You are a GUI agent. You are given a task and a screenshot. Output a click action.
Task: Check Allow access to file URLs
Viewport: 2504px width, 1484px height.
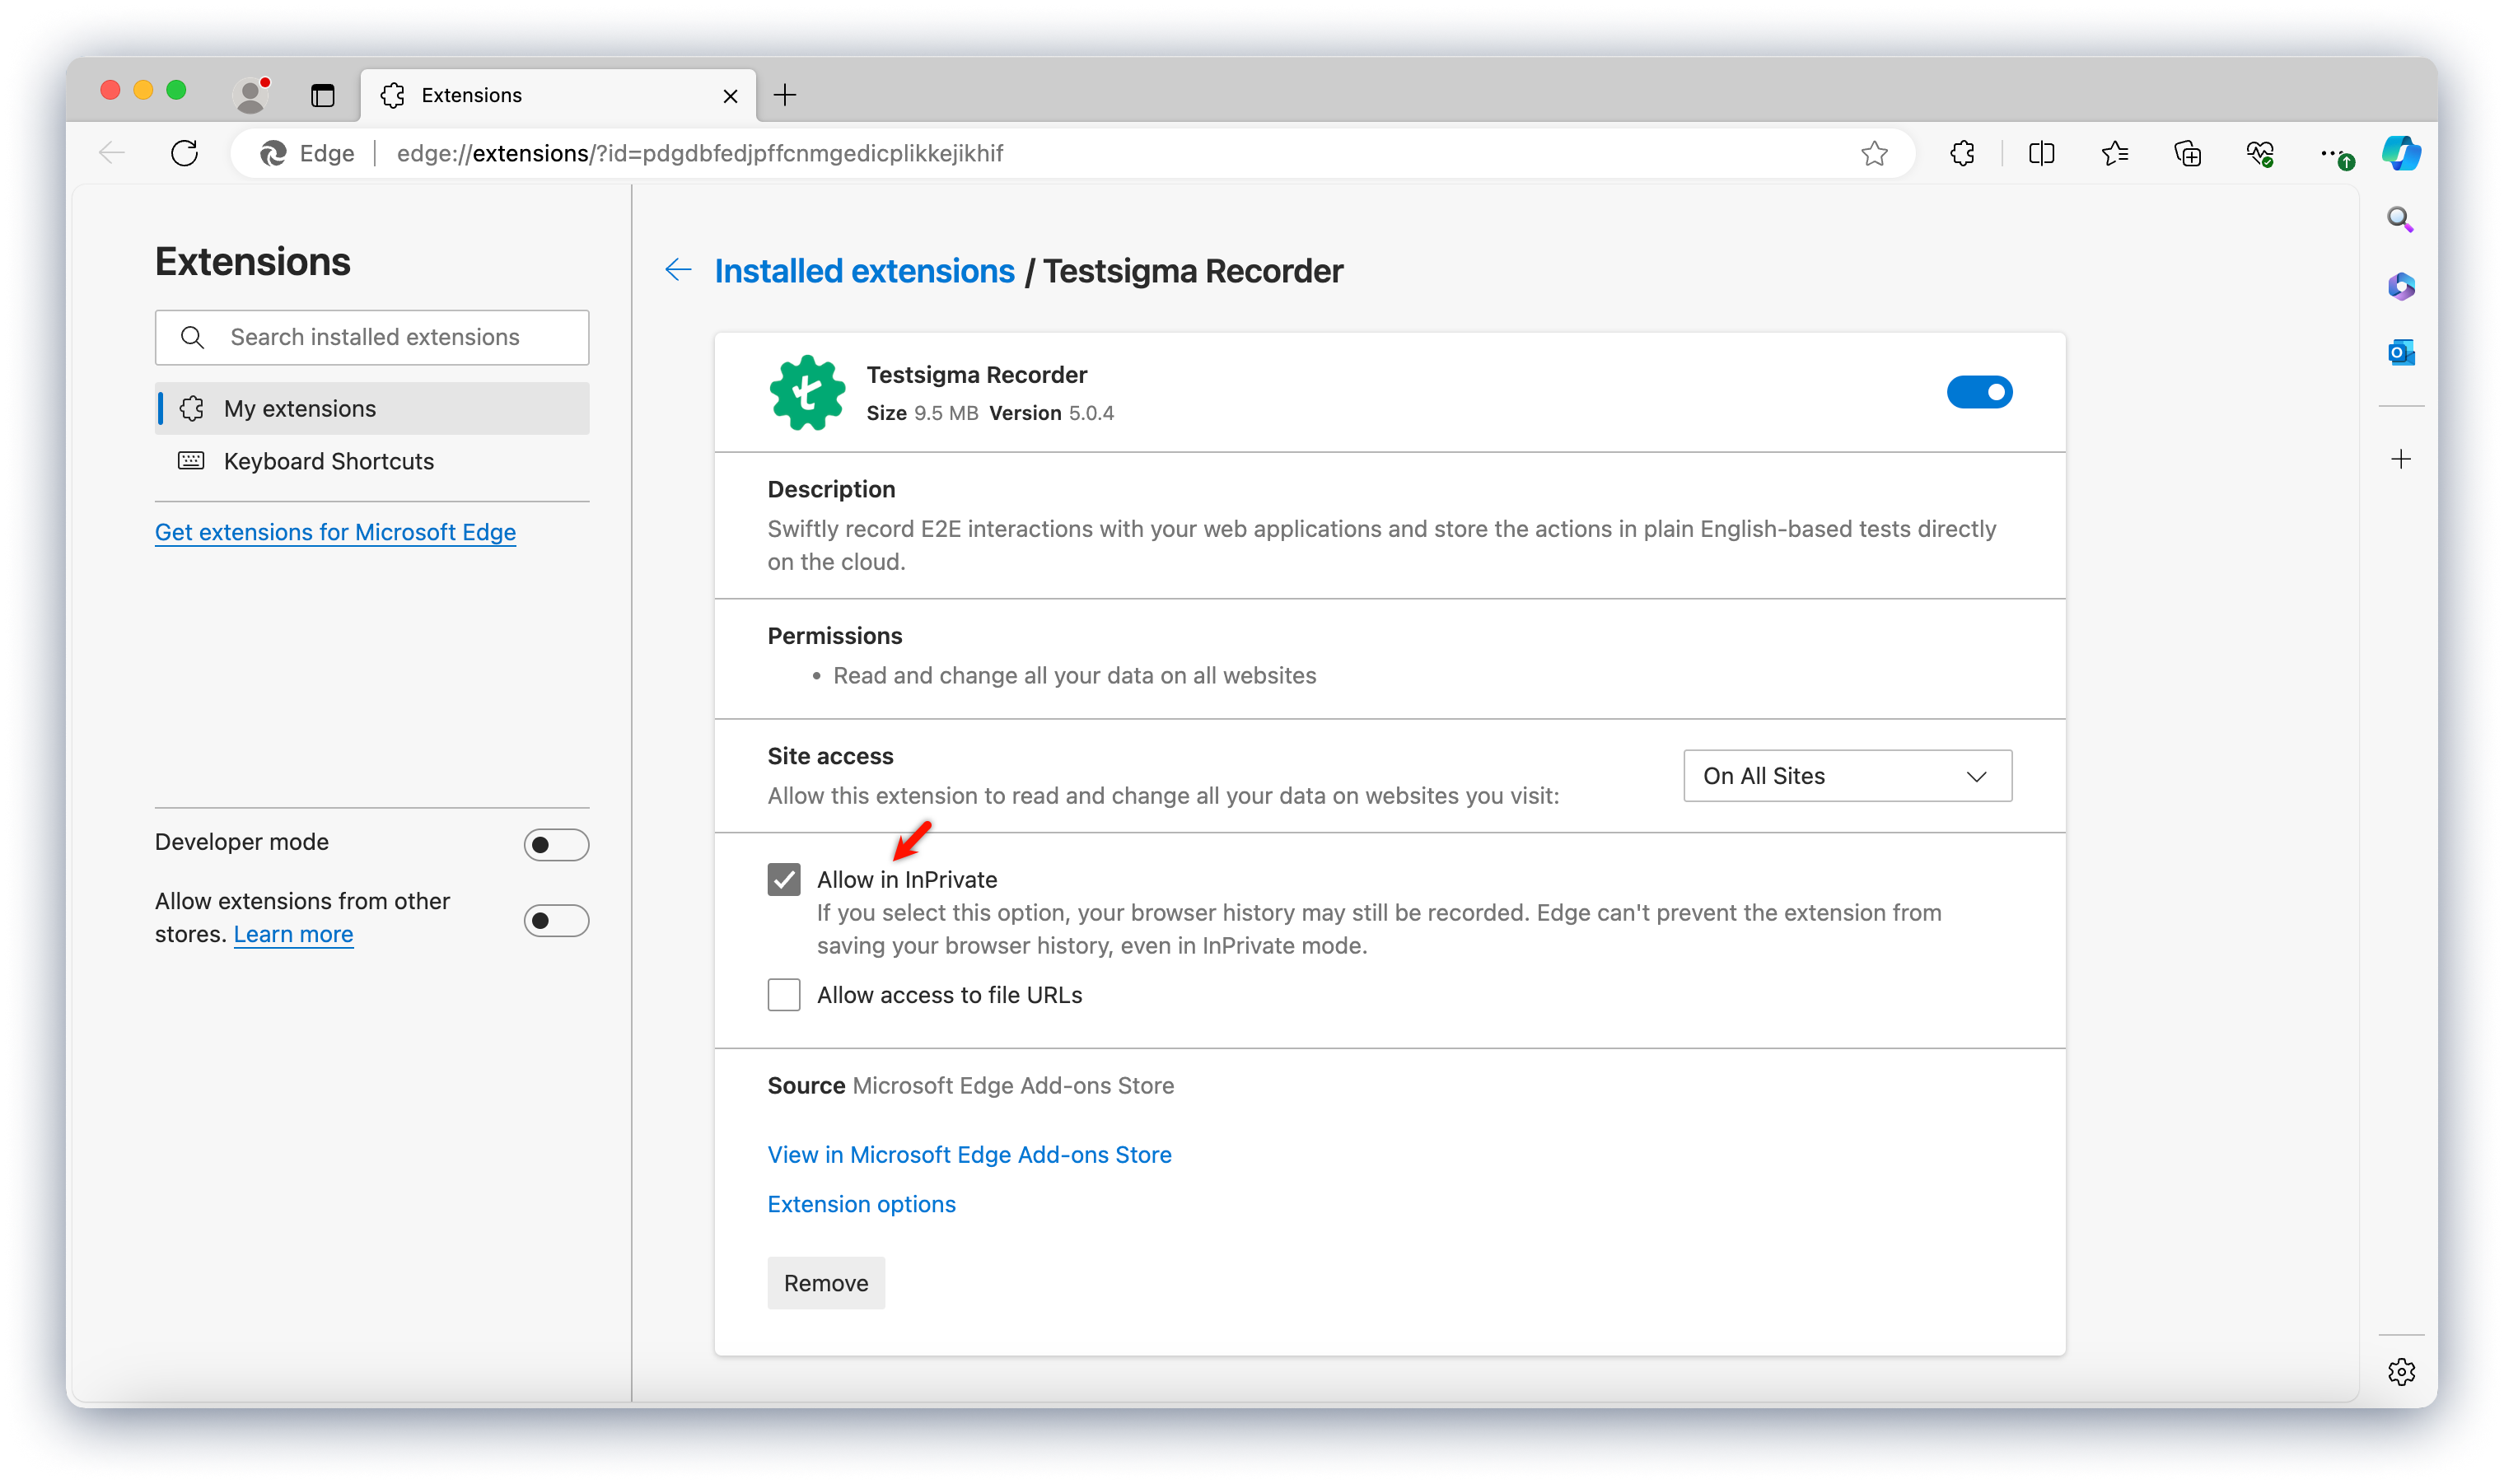(784, 994)
